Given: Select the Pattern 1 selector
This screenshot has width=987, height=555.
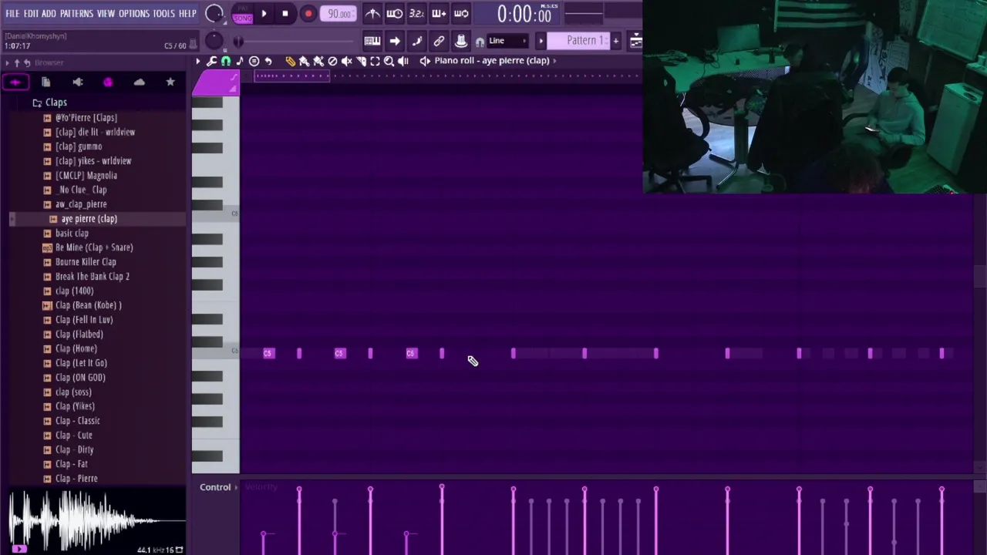Looking at the screenshot, I should (578, 41).
